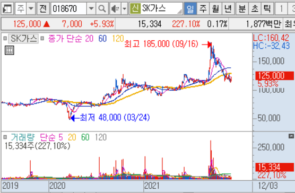Click the turnover value 0.17%
Screen dimensions: 295x193
(218, 24)
